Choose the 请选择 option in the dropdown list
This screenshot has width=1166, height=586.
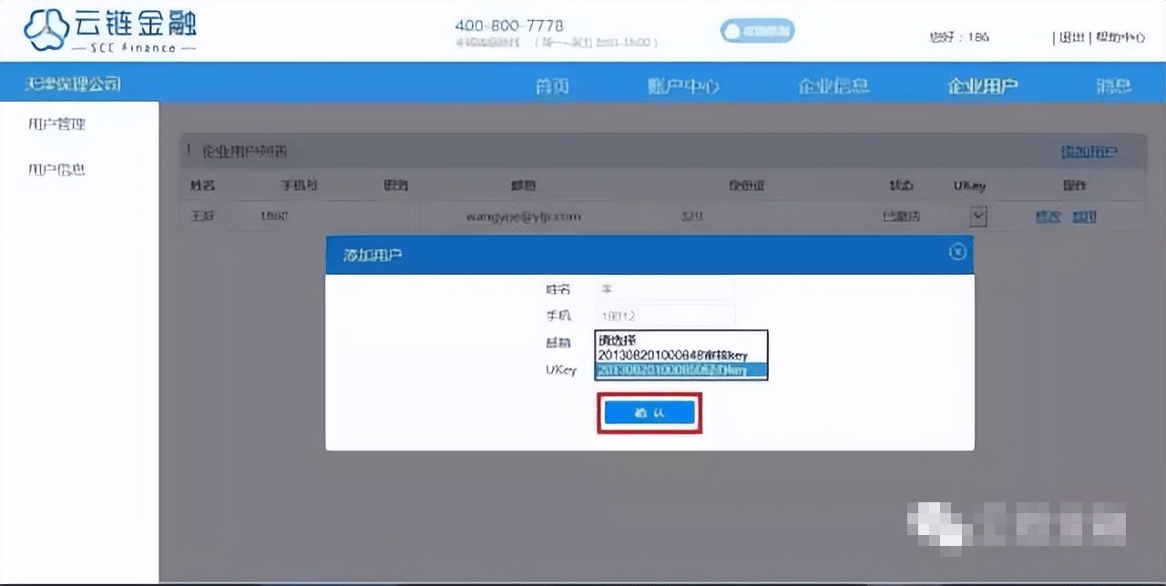pyautogui.click(x=681, y=340)
